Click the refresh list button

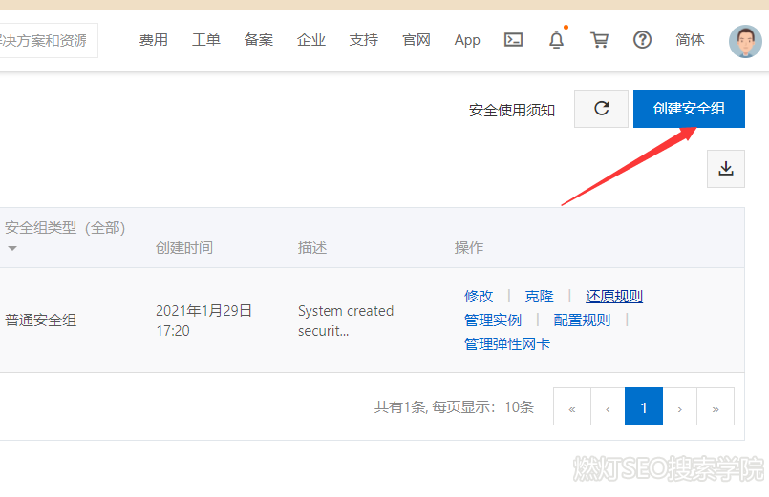pos(601,109)
